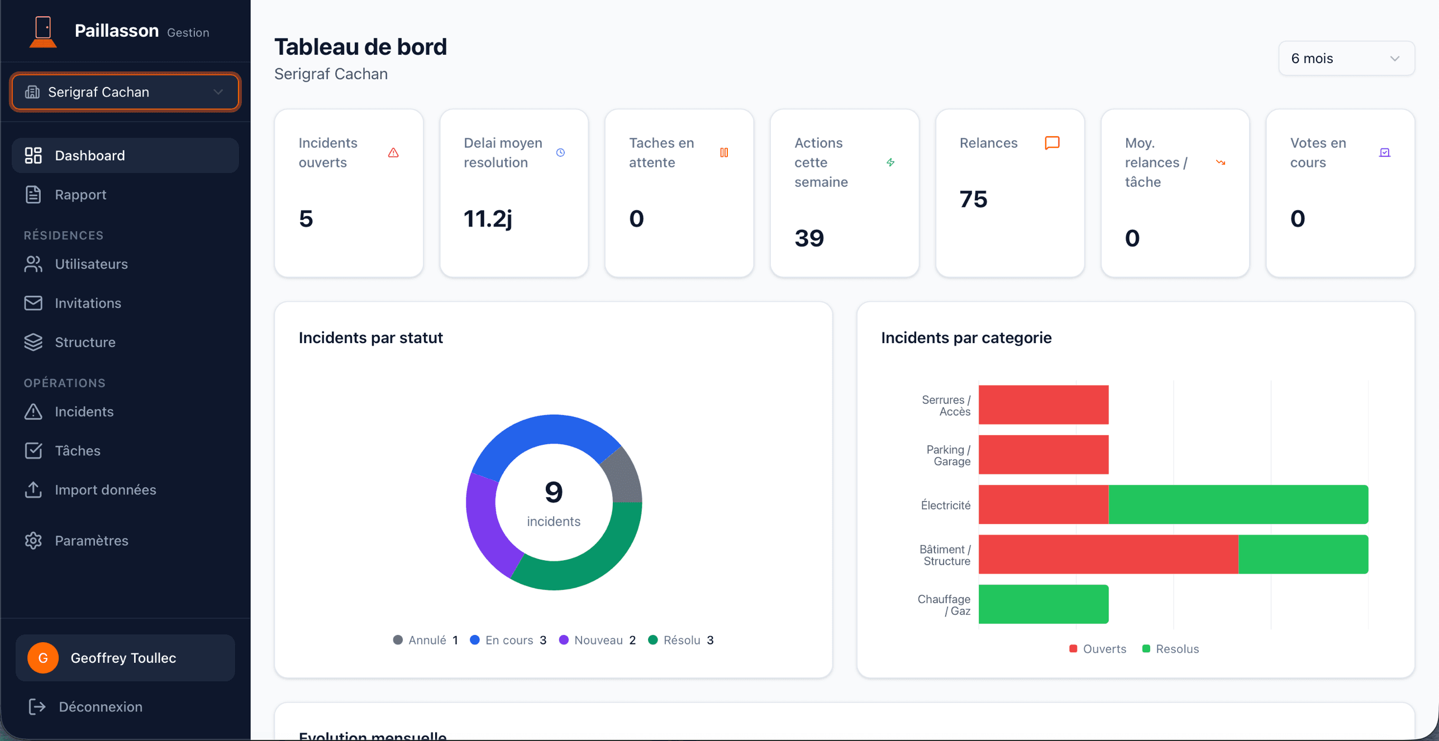The width and height of the screenshot is (1439, 741).
Task: Click the Incidents ouverts value 5
Action: click(306, 218)
